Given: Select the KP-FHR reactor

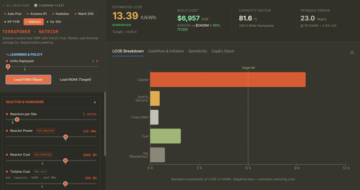Looking at the screenshot, I should [12, 22].
